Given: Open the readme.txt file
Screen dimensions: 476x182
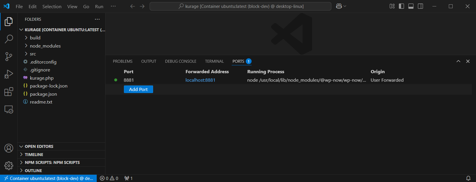Looking at the screenshot, I should [x=61, y=102].
